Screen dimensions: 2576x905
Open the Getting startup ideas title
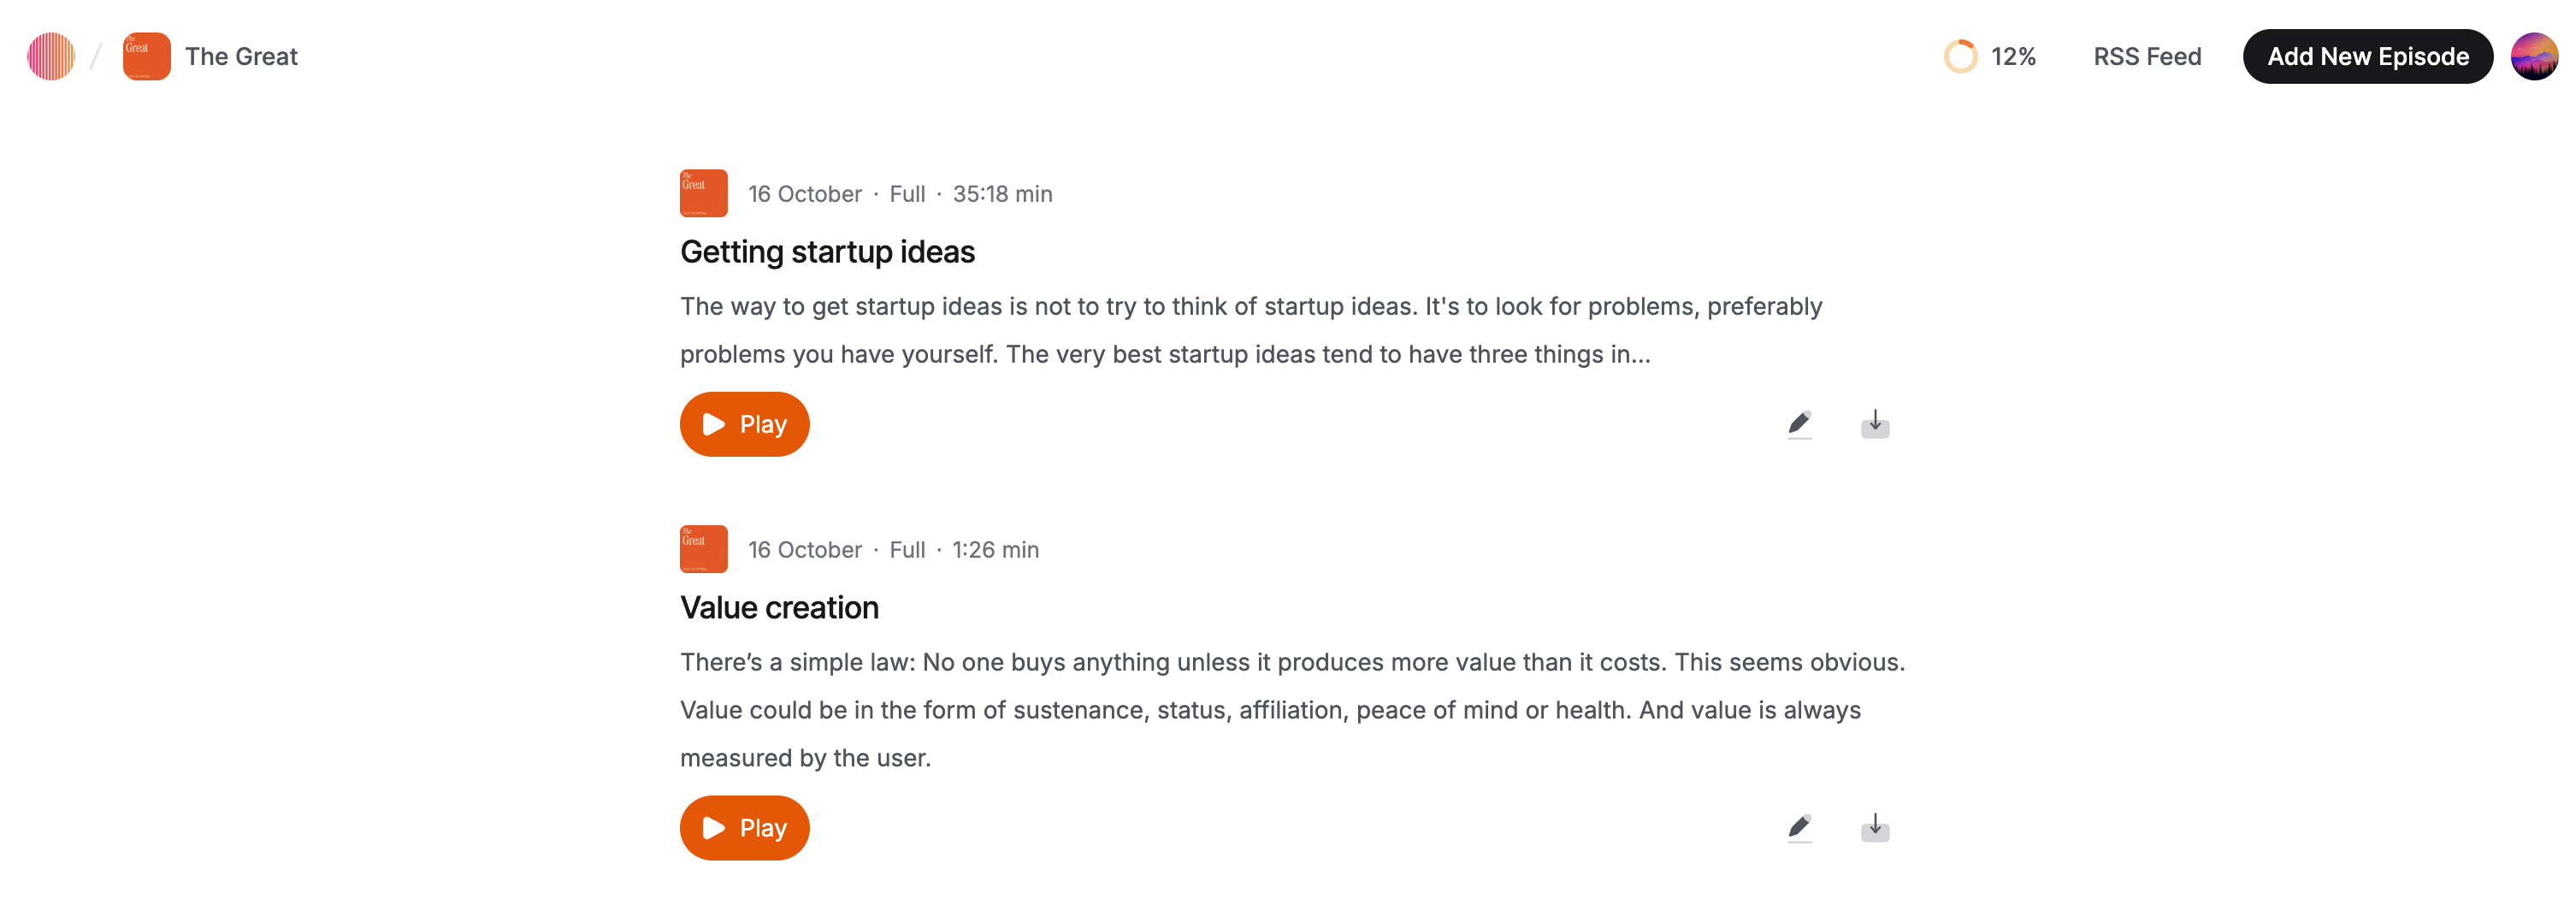(x=827, y=252)
